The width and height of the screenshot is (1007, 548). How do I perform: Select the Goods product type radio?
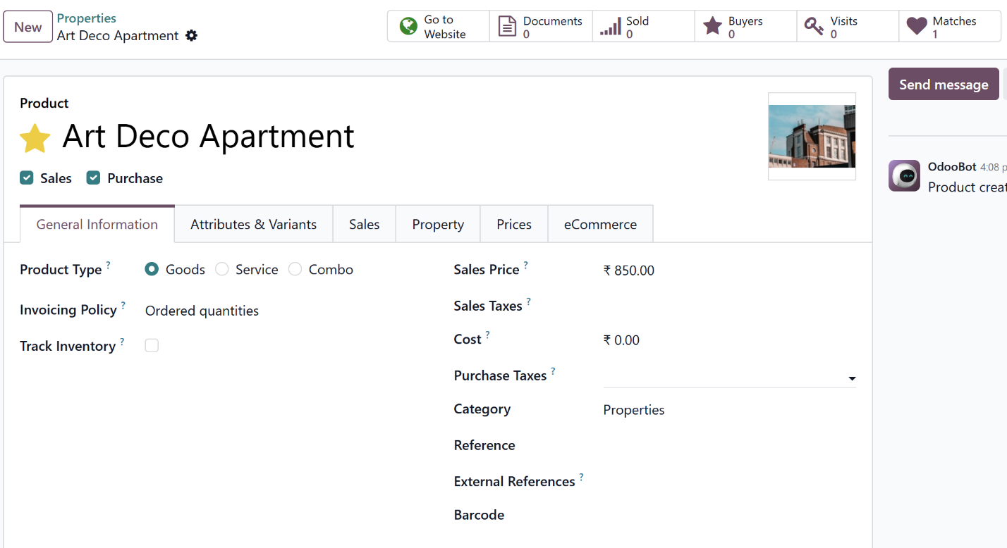tap(151, 269)
